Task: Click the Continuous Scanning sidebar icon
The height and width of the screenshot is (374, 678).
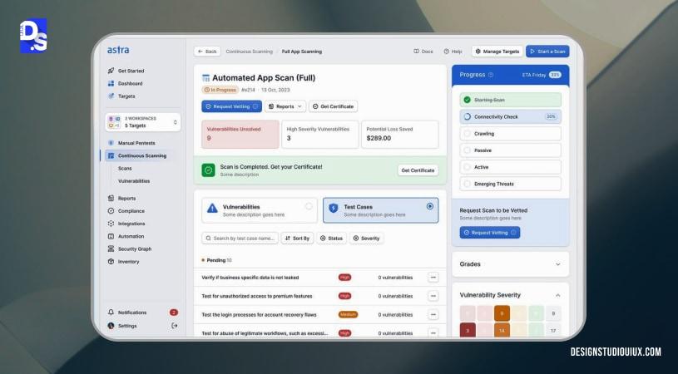Action: [111, 155]
